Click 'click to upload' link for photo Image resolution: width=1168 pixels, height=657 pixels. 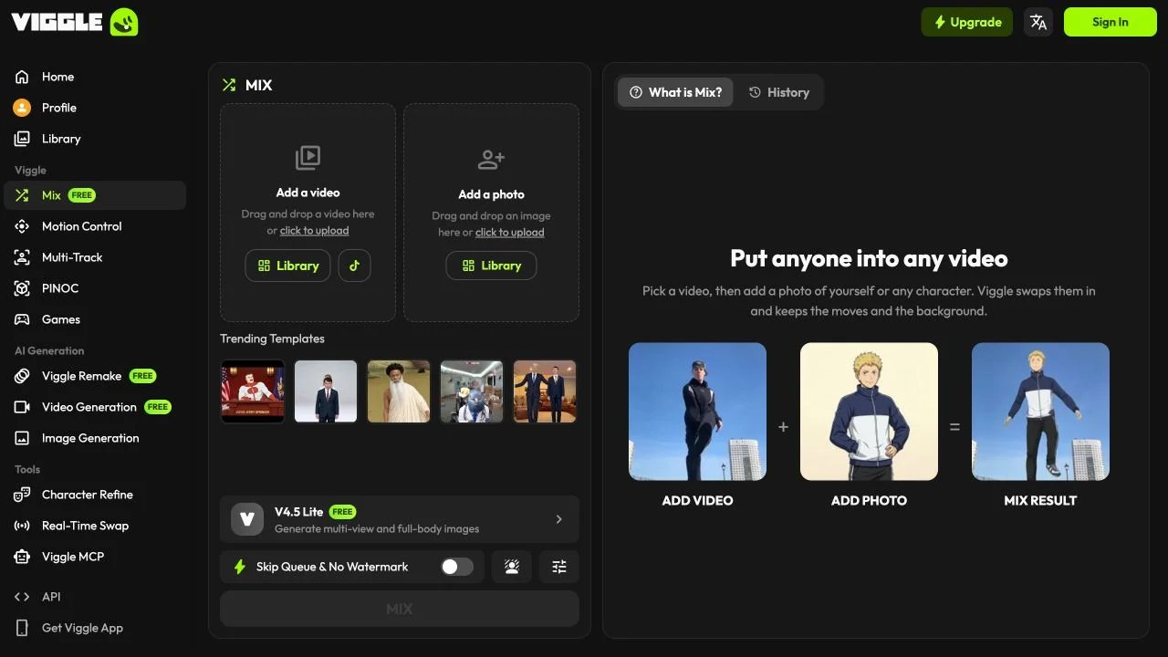(x=509, y=233)
